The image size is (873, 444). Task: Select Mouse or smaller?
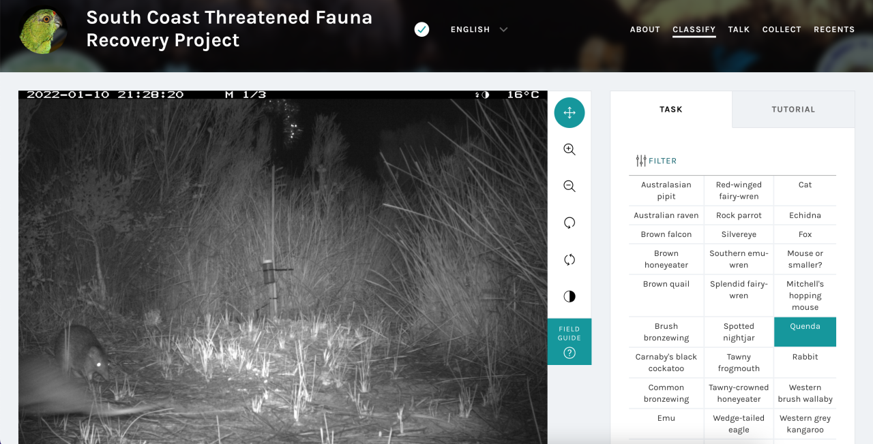[805, 259]
